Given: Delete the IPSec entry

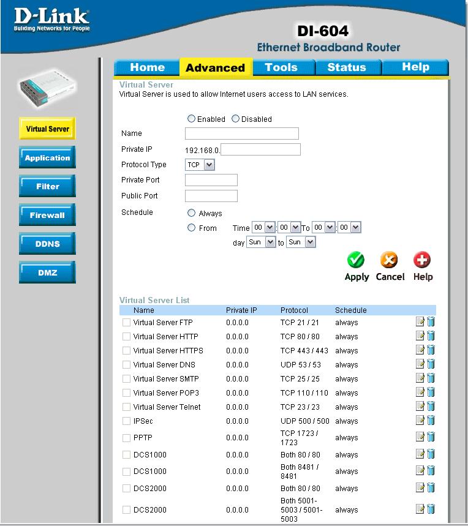Looking at the screenshot, I should 431,420.
